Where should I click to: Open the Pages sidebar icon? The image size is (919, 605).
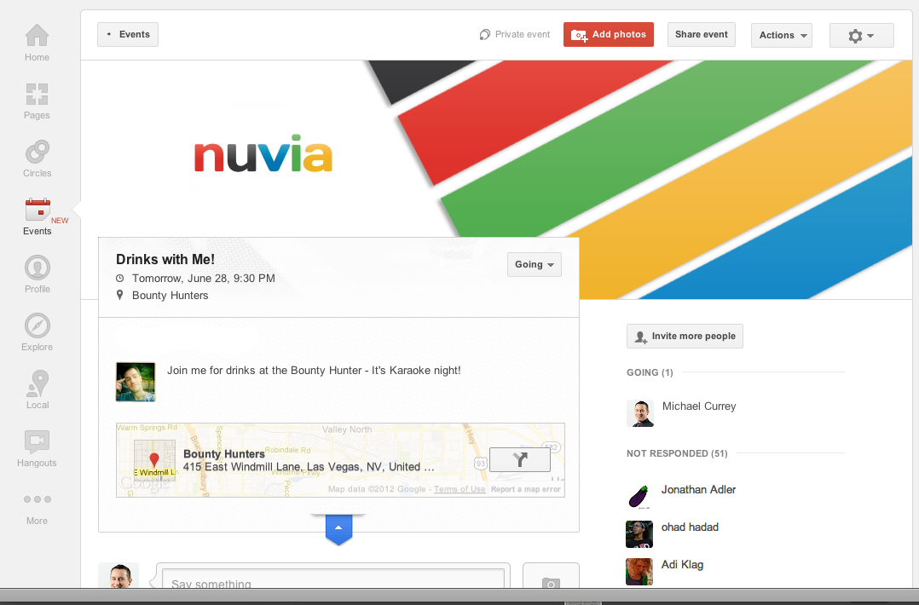(x=37, y=101)
